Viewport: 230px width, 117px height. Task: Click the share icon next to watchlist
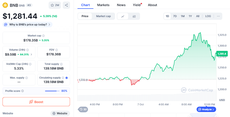[x=66, y=5]
